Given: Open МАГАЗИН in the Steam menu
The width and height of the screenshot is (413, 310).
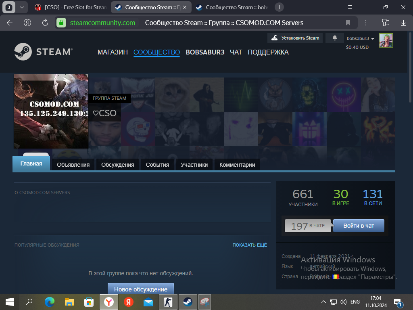Looking at the screenshot, I should (113, 52).
